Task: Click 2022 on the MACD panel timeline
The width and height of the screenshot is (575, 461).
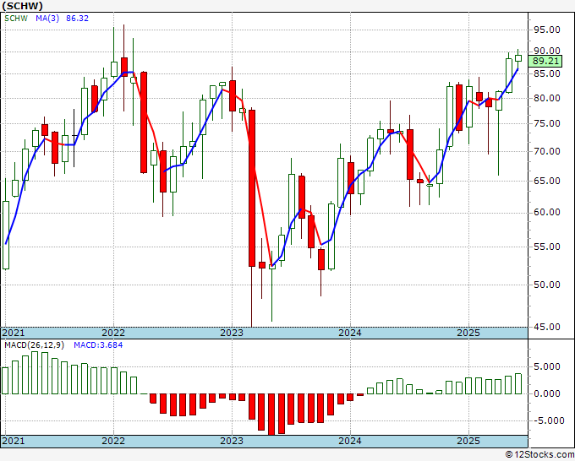Action: [x=113, y=441]
